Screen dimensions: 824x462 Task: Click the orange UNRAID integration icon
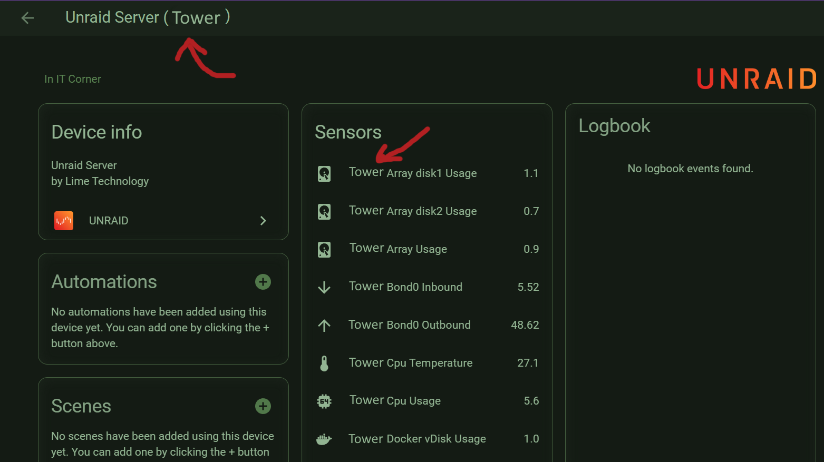[x=64, y=221]
